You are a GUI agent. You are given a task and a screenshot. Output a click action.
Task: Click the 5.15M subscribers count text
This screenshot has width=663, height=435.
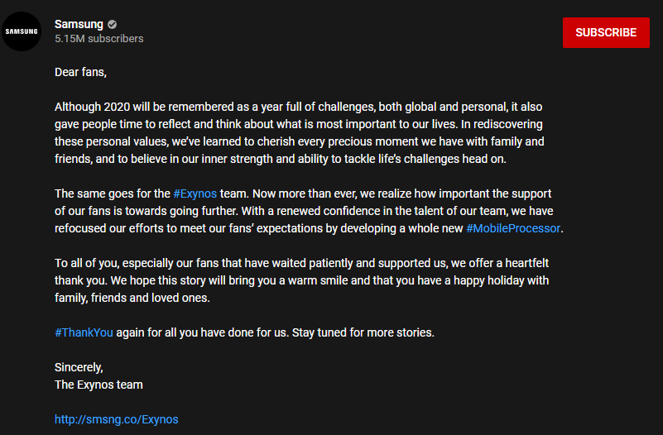coord(99,39)
